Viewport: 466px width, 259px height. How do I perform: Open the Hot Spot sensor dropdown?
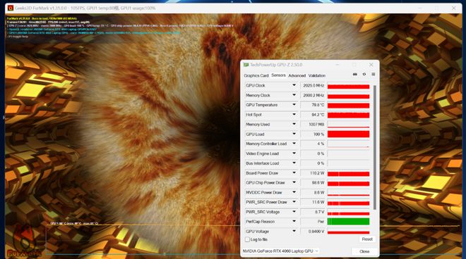point(294,115)
